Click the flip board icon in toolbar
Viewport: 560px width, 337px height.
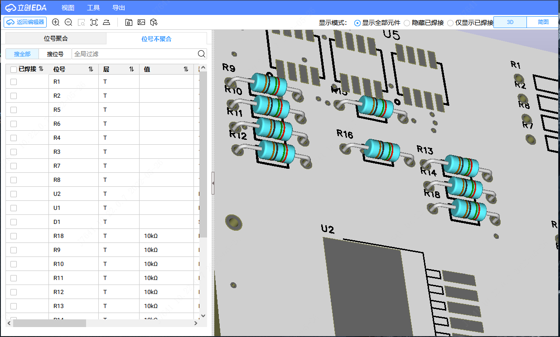106,22
